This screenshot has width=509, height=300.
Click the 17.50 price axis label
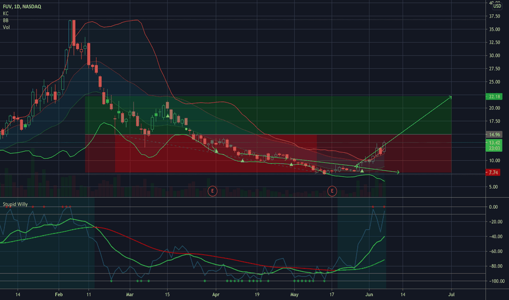(x=494, y=121)
